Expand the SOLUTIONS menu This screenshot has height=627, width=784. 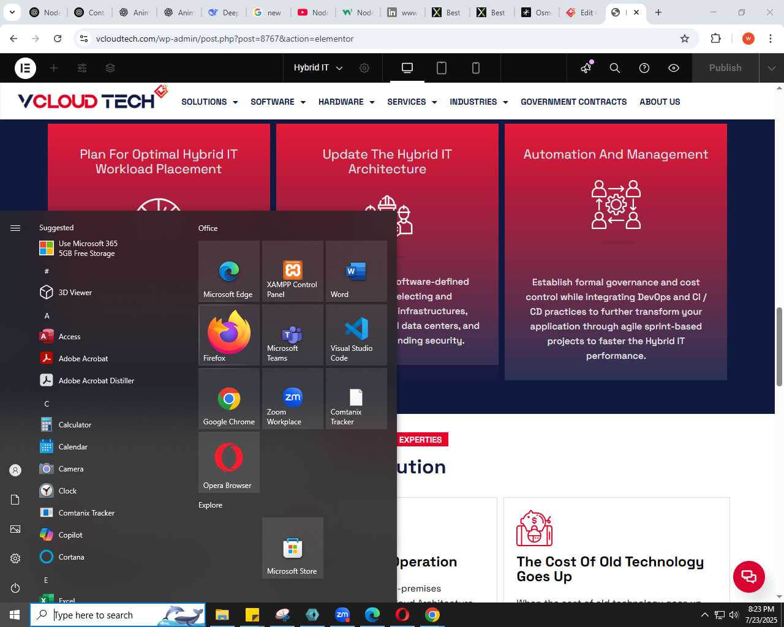(x=209, y=102)
